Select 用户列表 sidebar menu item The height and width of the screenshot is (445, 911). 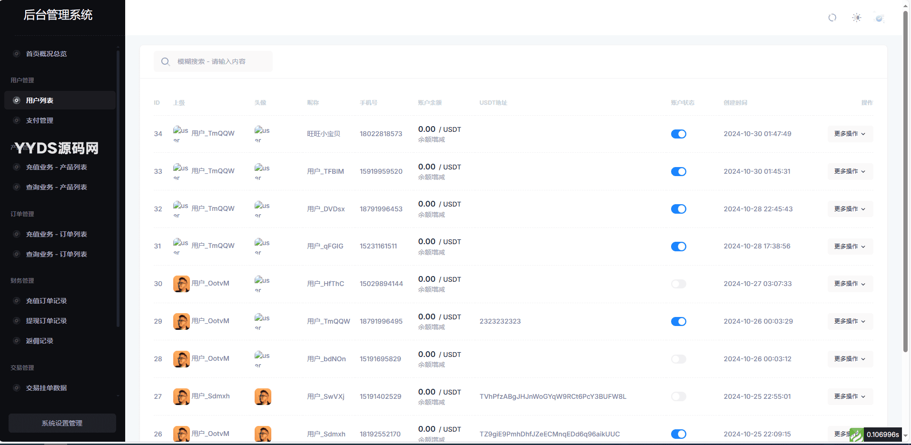click(60, 100)
